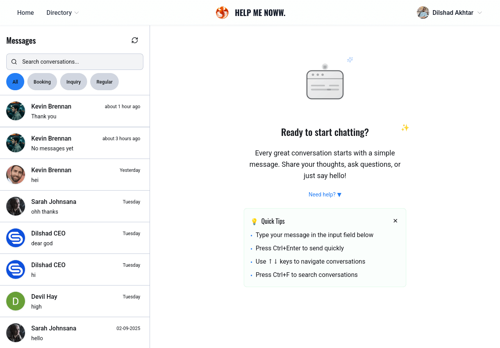Open the Dilshad Akhtar account dropdown arrow
The width and height of the screenshot is (500, 348).
(480, 13)
